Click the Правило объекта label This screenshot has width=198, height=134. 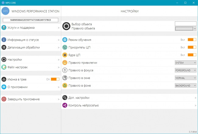(x=83, y=28)
